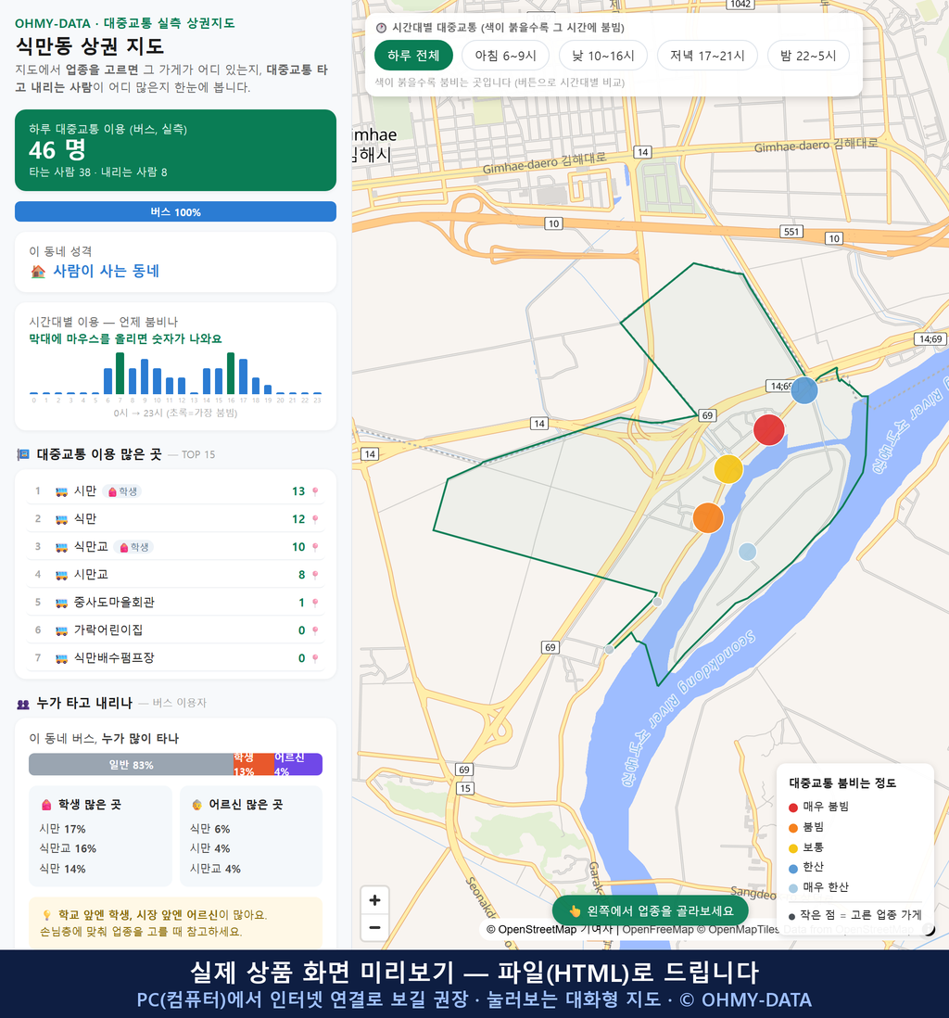949x1018 pixels.
Task: Click the pin icon beside 식만배수펌프장
Action: (315, 658)
